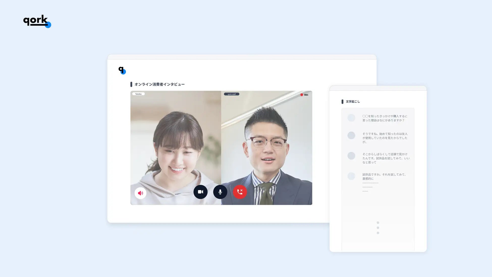Mute the speaker volume button
Image resolution: width=492 pixels, height=277 pixels.
tap(141, 193)
